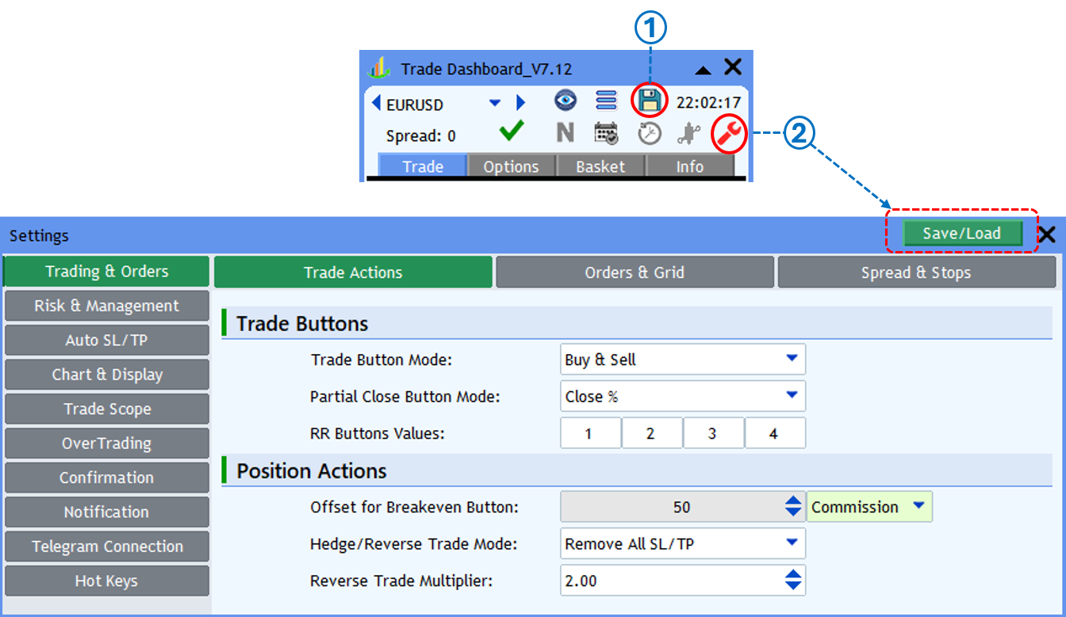Viewport: 1066px width, 617px height.
Task: Go to next symbol with right arrow
Action: click(521, 103)
